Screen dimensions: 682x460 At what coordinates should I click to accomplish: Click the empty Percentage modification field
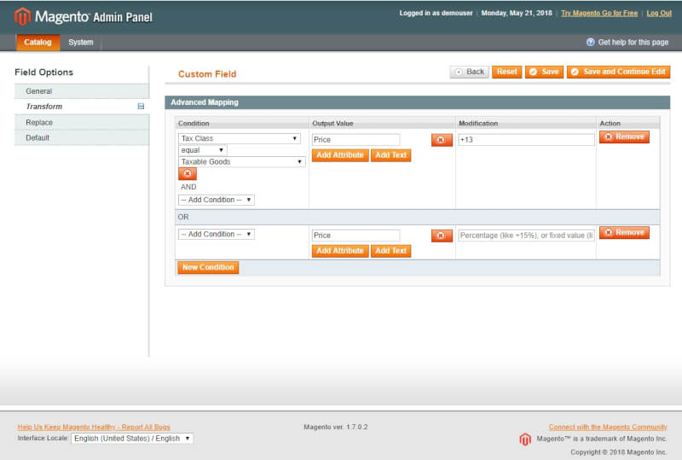(526, 236)
